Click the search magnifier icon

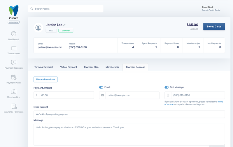point(32,9)
